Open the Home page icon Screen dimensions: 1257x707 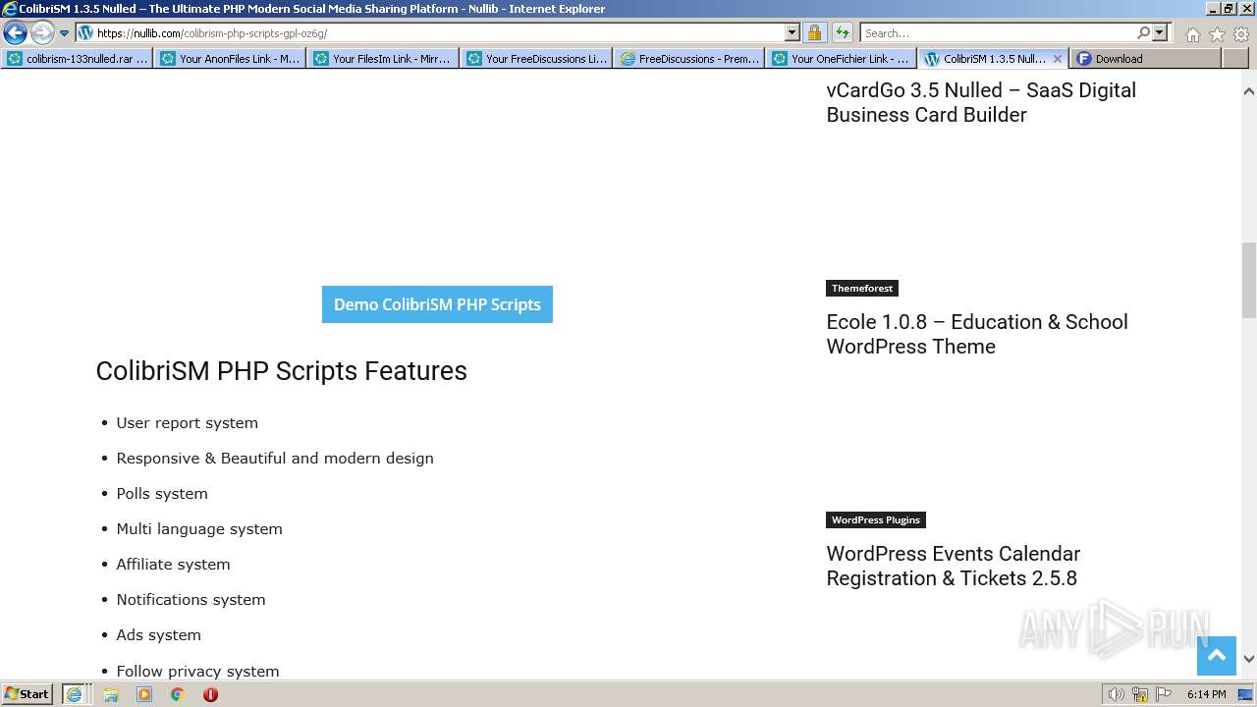point(1192,34)
